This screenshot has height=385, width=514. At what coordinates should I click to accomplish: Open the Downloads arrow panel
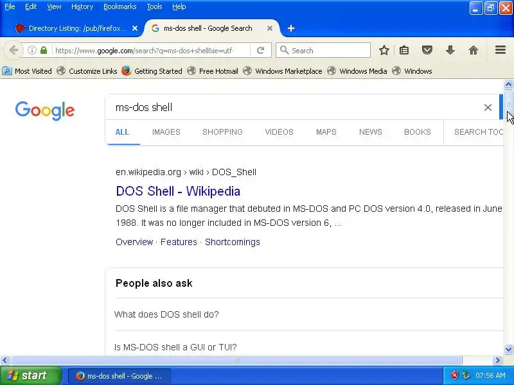click(x=450, y=51)
